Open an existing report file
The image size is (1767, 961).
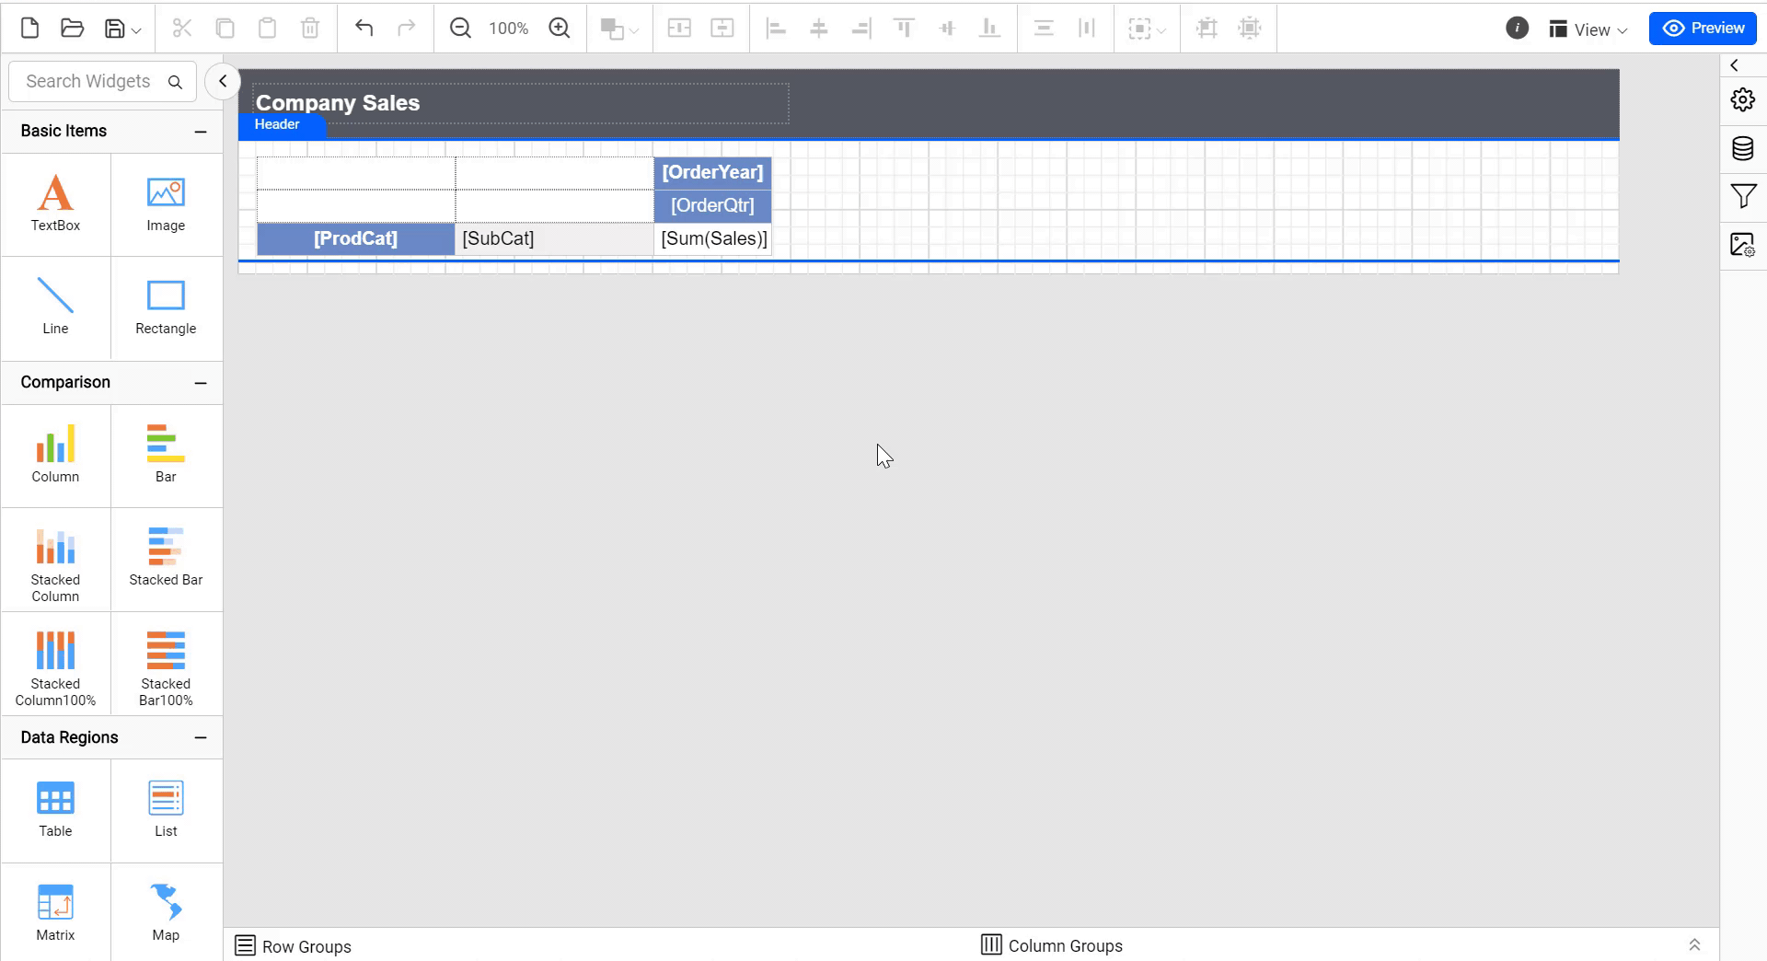(72, 28)
